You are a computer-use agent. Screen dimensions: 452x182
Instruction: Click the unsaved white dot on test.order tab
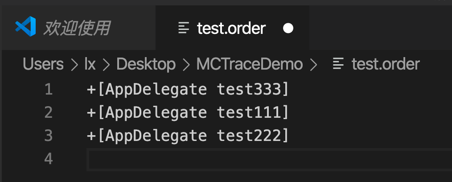(x=288, y=28)
